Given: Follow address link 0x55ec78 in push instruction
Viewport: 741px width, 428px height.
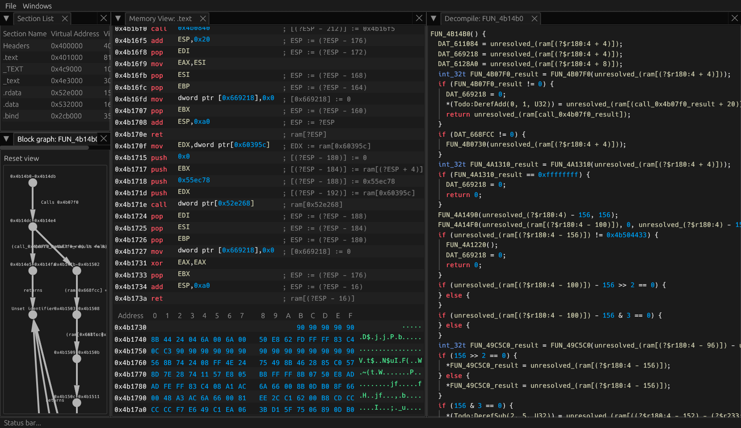Looking at the screenshot, I should coord(194,180).
